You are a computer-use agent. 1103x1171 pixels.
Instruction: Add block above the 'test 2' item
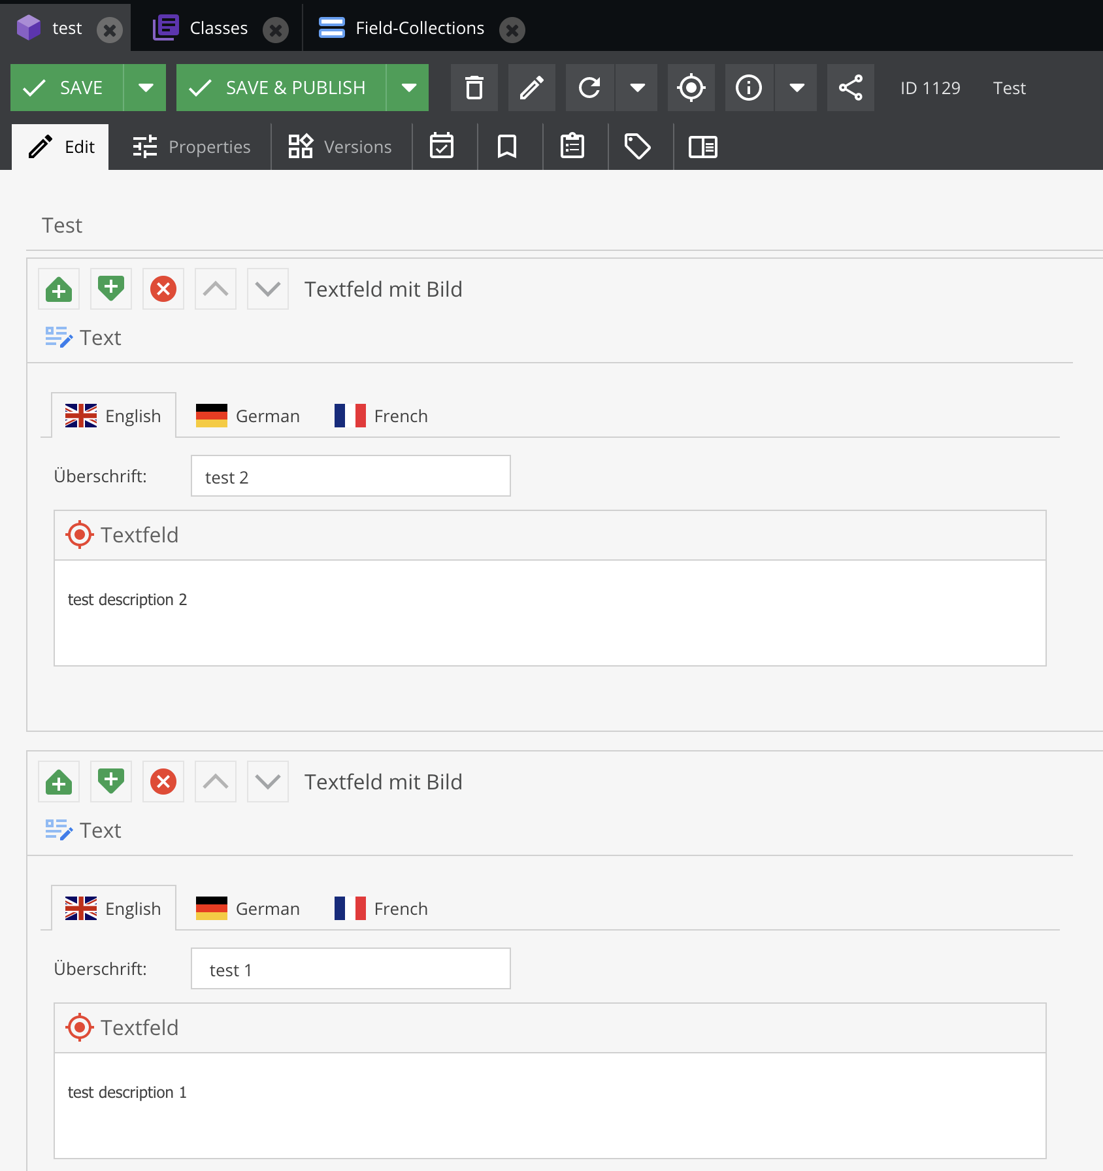[59, 289]
